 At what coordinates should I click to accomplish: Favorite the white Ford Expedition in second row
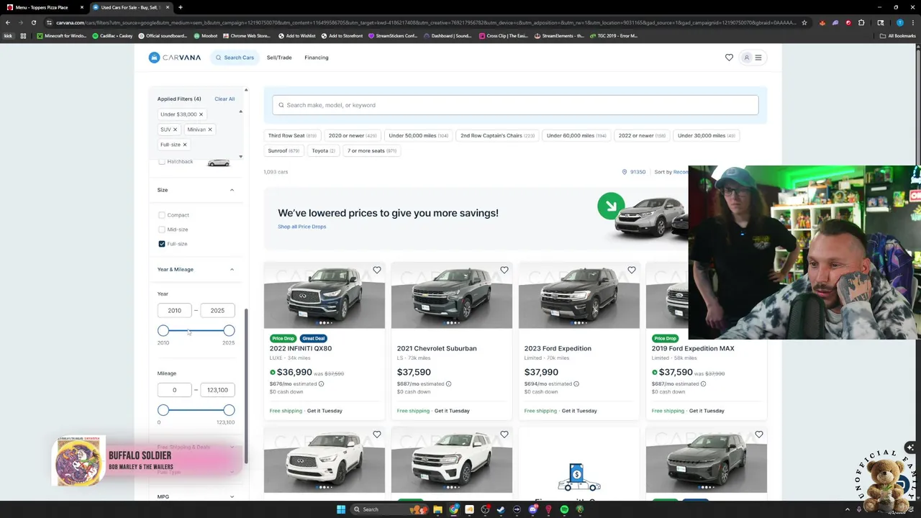click(x=504, y=435)
